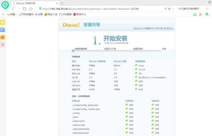Click the green security shield in address bar

pyautogui.click(x=40, y=9)
